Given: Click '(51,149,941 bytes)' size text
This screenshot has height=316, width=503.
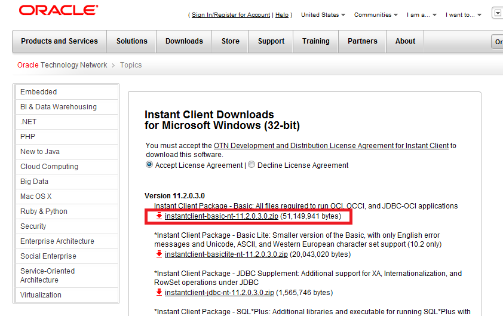Looking at the screenshot, I should (311, 216).
